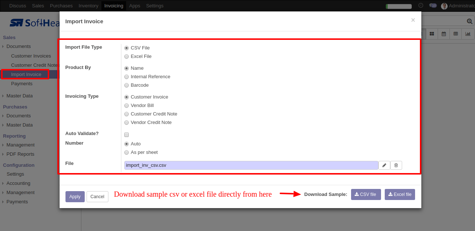
Task: Expand Purchases Documents in sidebar
Action: click(18, 116)
